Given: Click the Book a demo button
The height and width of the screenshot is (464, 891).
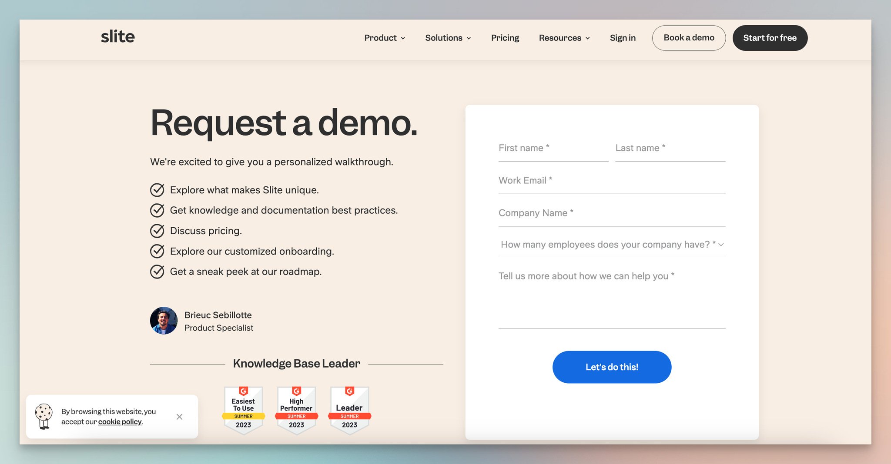Looking at the screenshot, I should tap(689, 38).
